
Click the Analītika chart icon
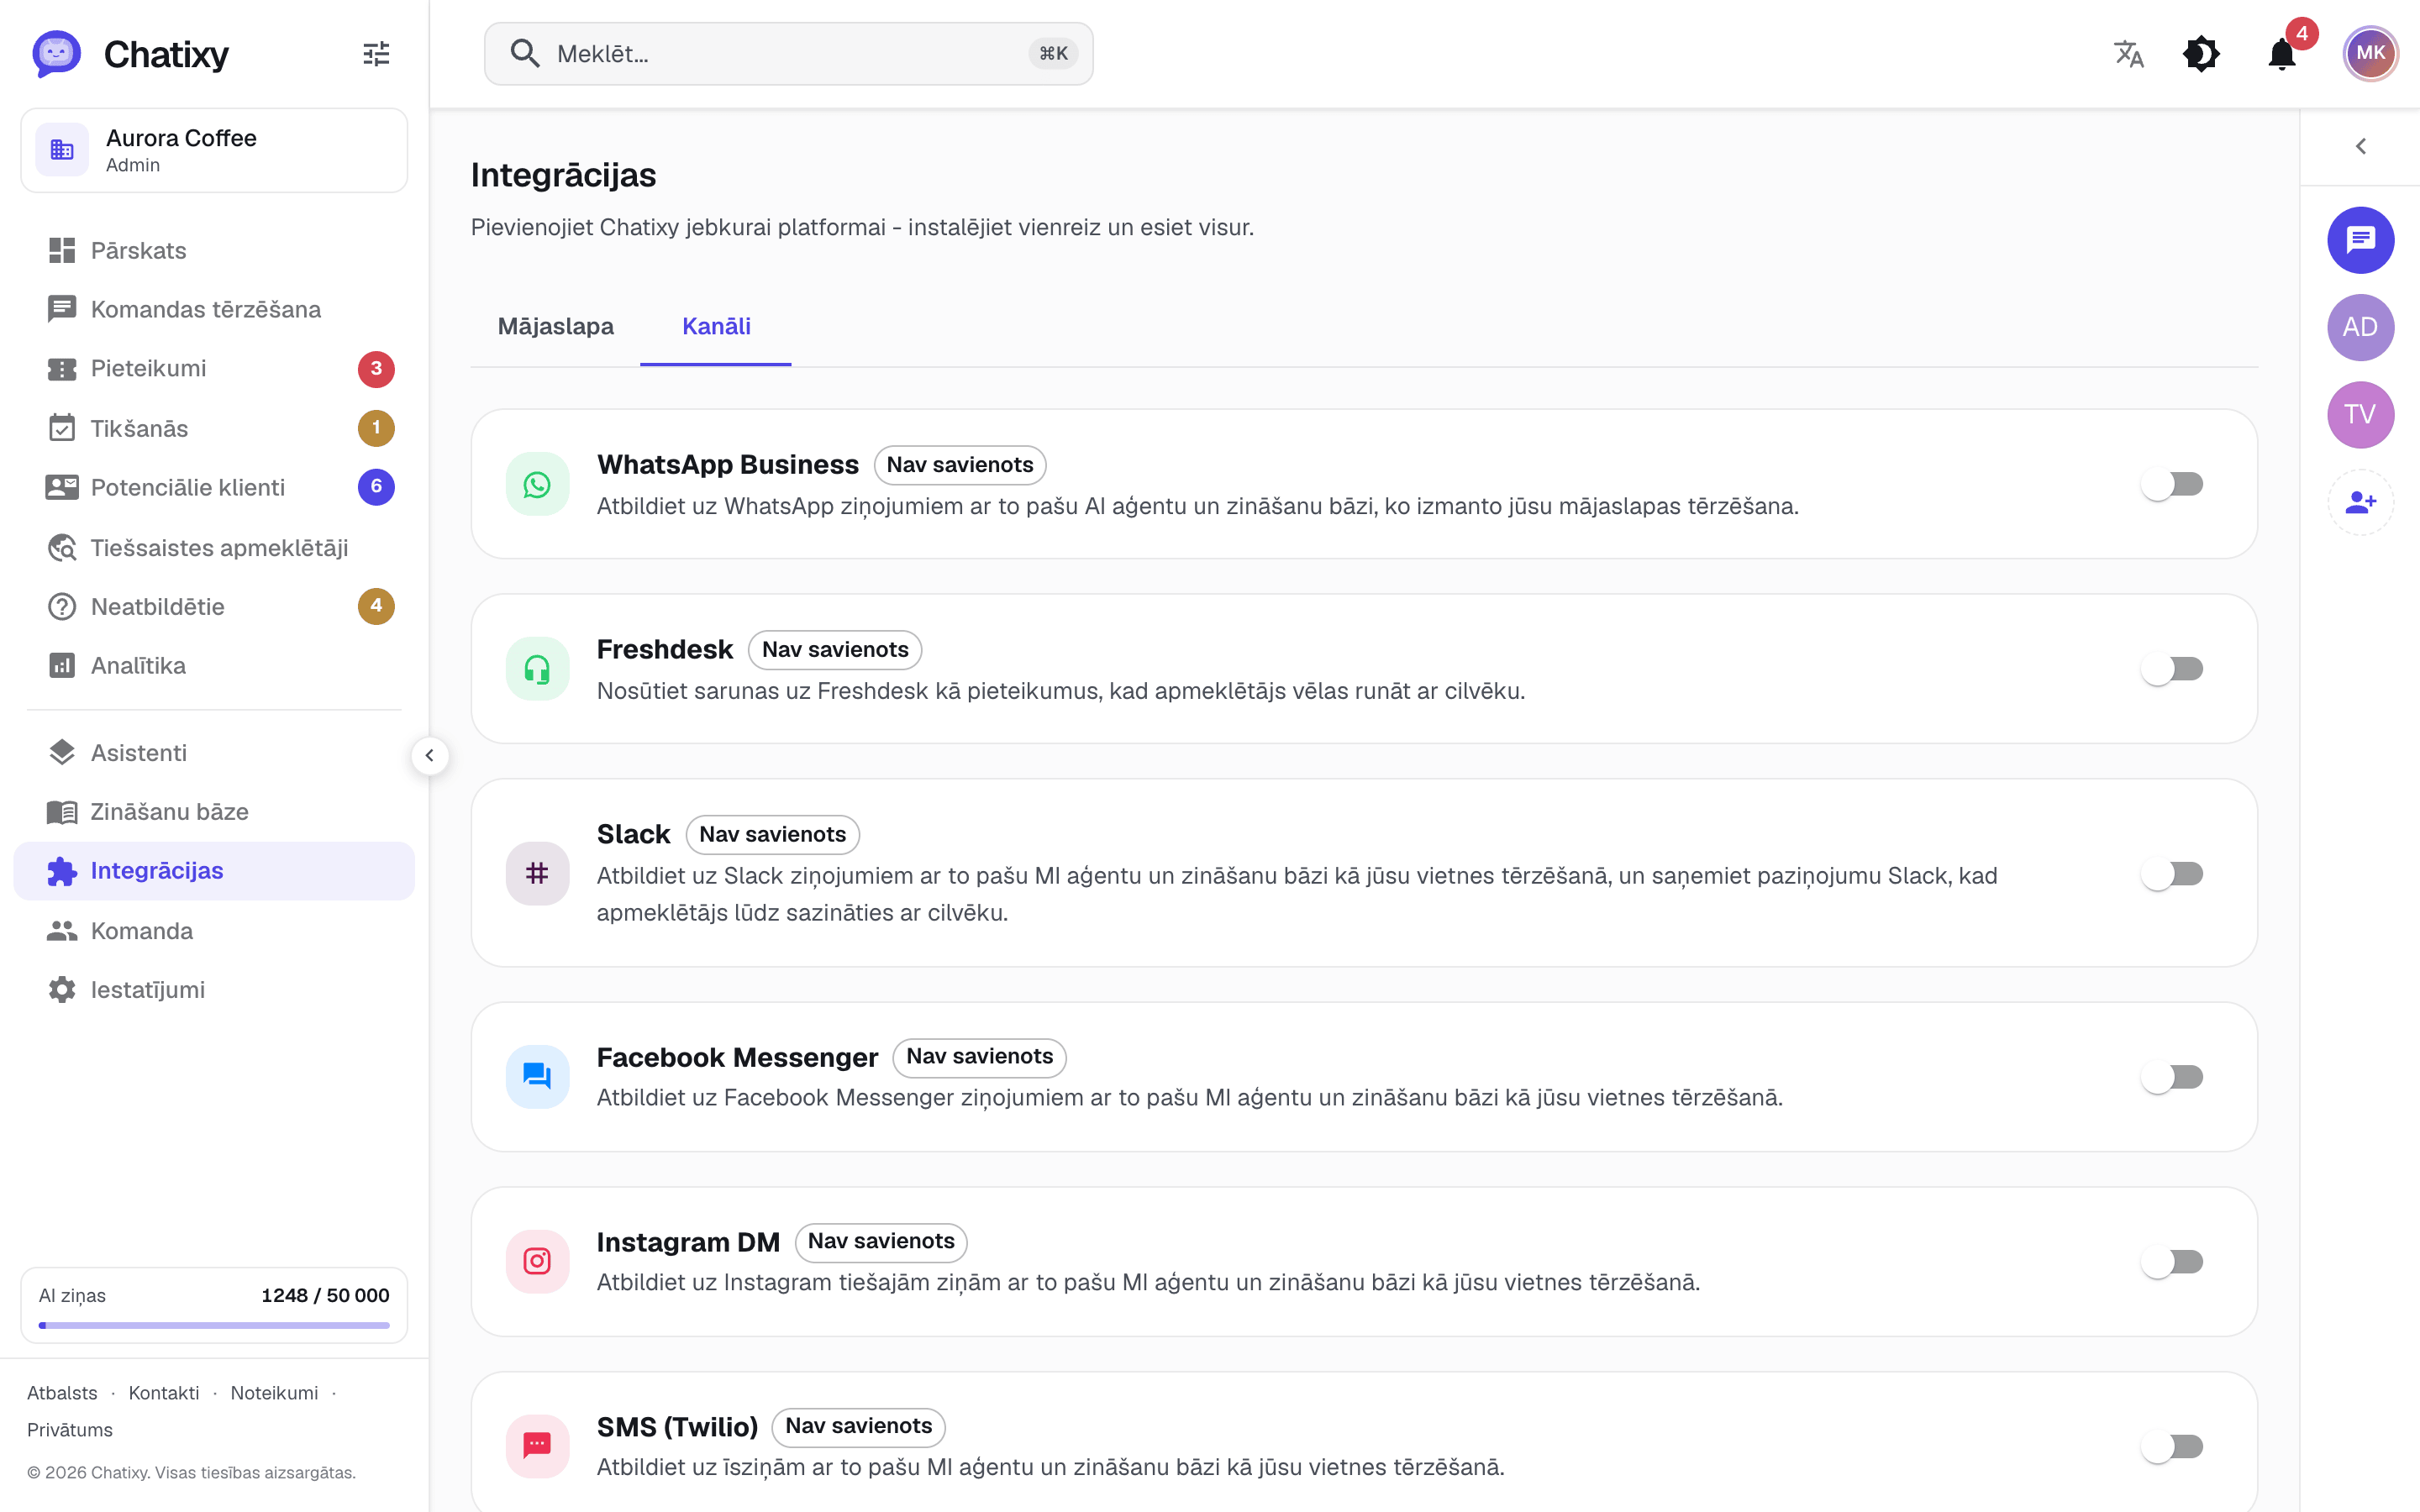point(62,666)
